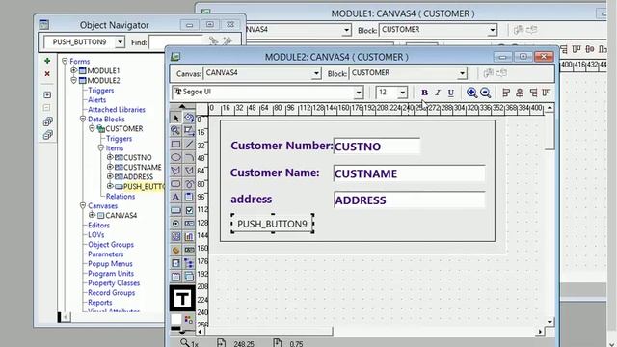Click the Align Center toolbar icon
The image size is (617, 347).
520,93
